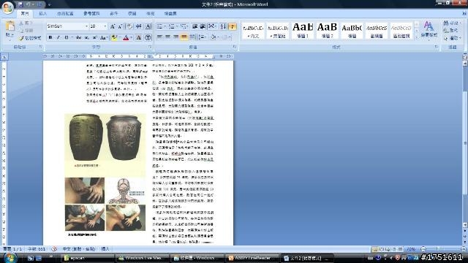Apply red font color
Viewport: 468px width, 263px height.
pyautogui.click(x=126, y=37)
